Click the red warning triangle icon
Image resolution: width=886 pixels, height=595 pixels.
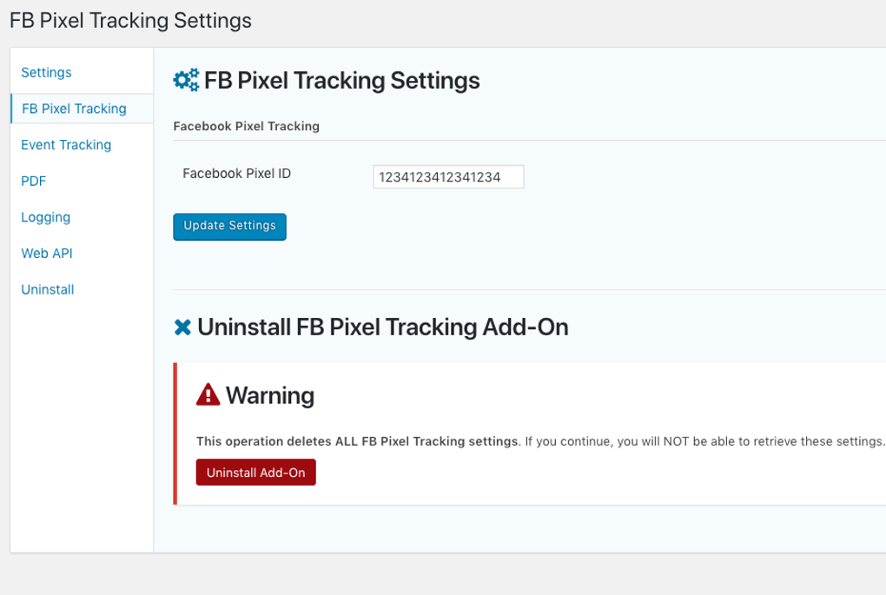[207, 393]
